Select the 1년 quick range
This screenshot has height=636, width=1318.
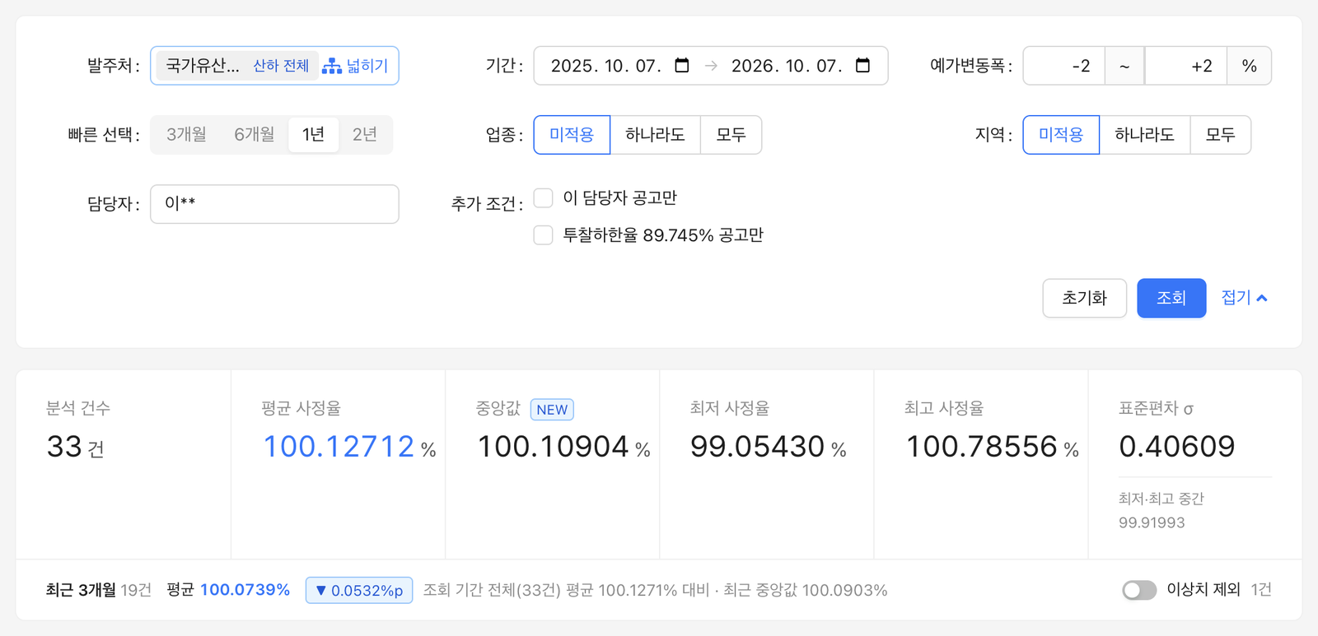coord(313,134)
